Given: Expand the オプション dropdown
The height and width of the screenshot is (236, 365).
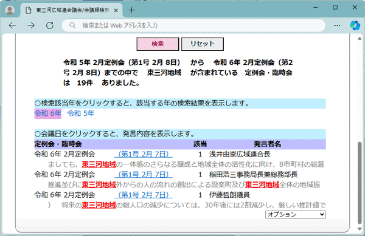Looking at the screenshot, I should (296, 214).
